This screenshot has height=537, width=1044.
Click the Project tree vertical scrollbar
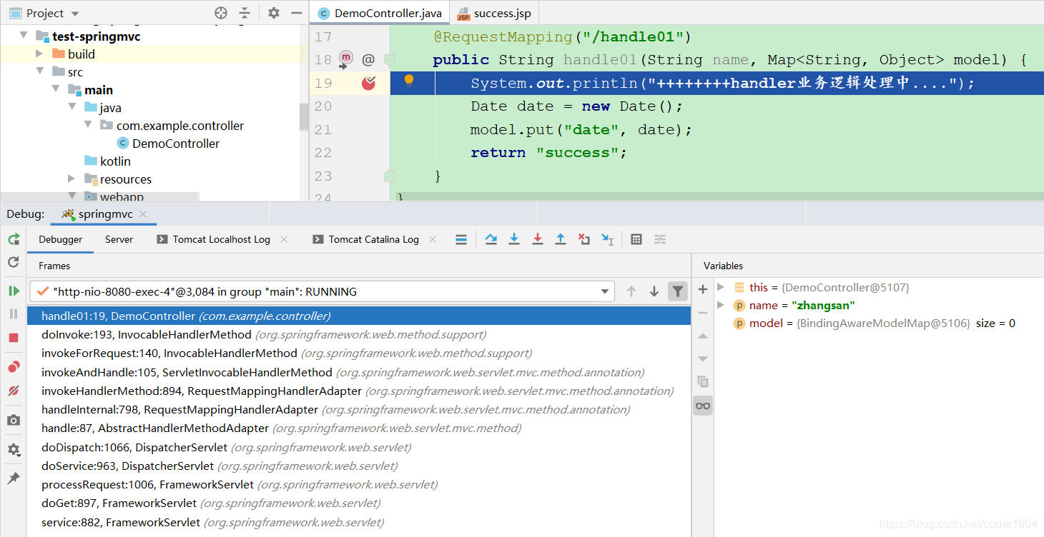tap(304, 116)
